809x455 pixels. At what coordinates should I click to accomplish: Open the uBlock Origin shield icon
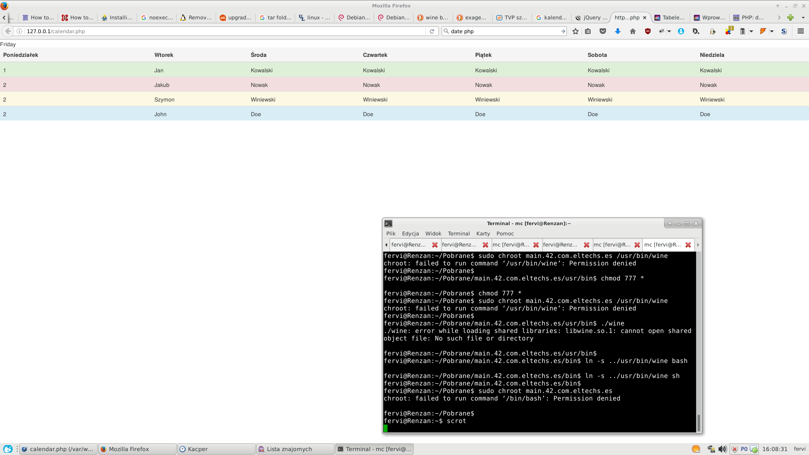pos(648,31)
